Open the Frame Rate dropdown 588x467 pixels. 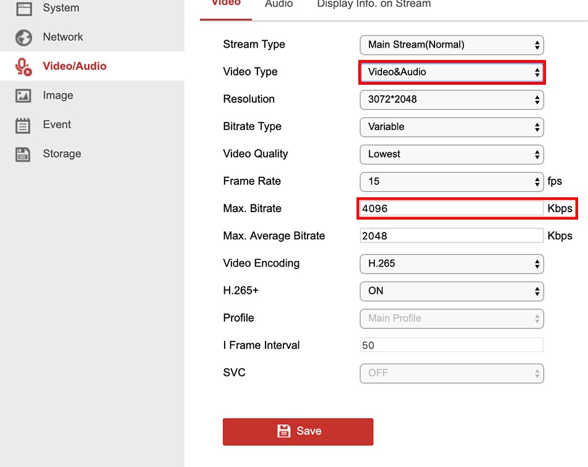point(451,182)
